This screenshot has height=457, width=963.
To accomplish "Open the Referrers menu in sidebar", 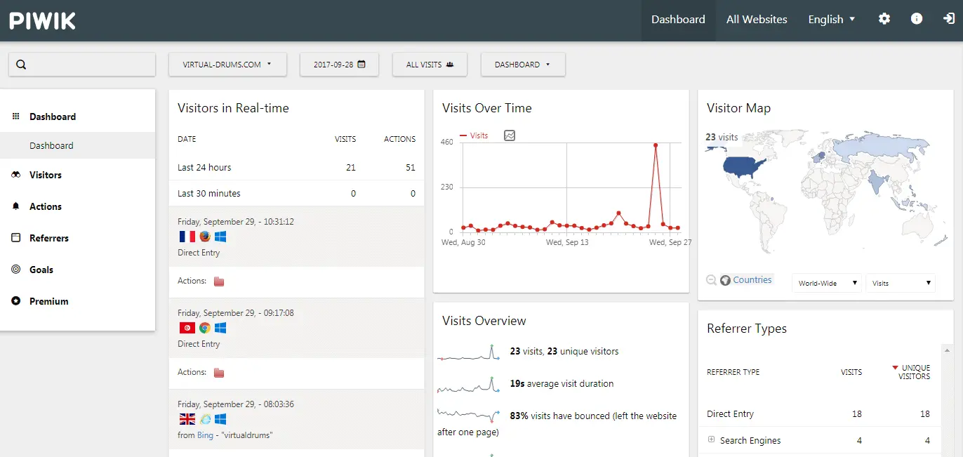I will (49, 238).
